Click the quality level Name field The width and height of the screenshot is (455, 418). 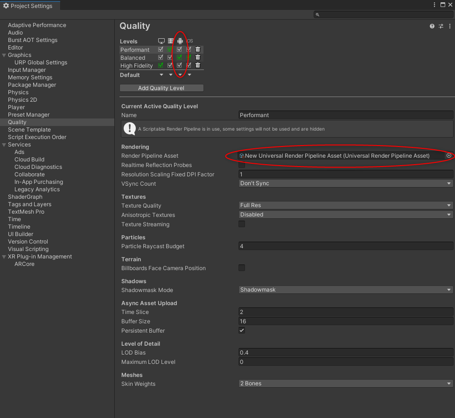pos(346,115)
